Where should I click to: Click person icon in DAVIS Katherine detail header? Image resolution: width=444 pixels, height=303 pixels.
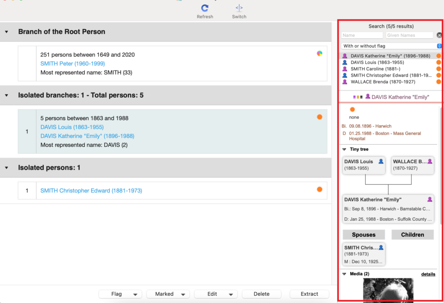click(368, 97)
